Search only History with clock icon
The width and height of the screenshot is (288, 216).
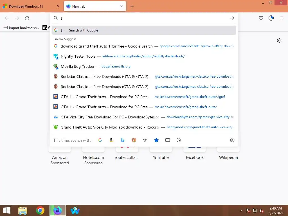coord(179,140)
